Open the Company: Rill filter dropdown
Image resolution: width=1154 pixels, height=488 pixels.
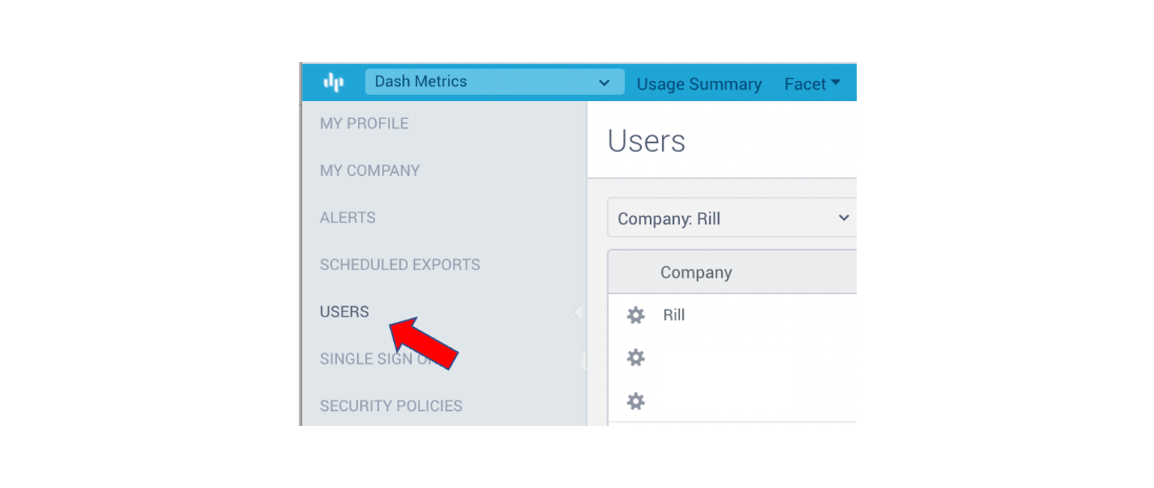pos(732,218)
